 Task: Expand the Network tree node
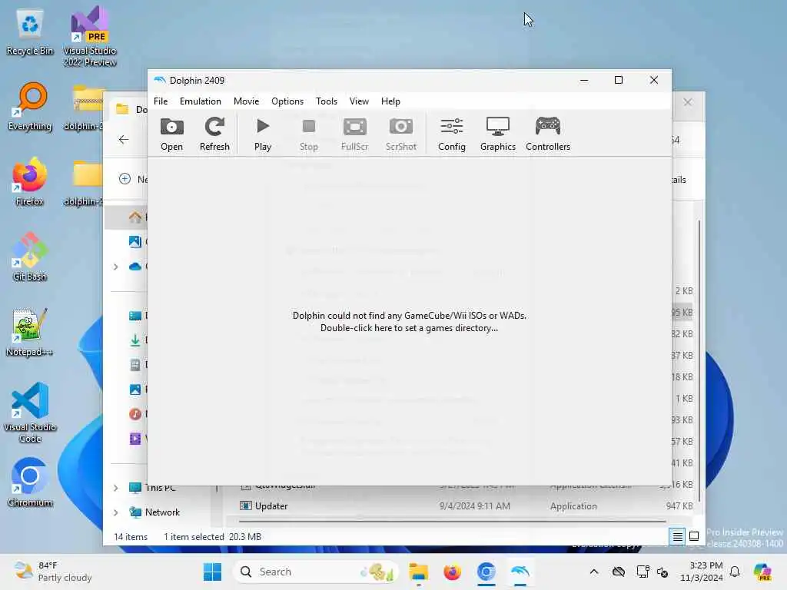pyautogui.click(x=116, y=512)
